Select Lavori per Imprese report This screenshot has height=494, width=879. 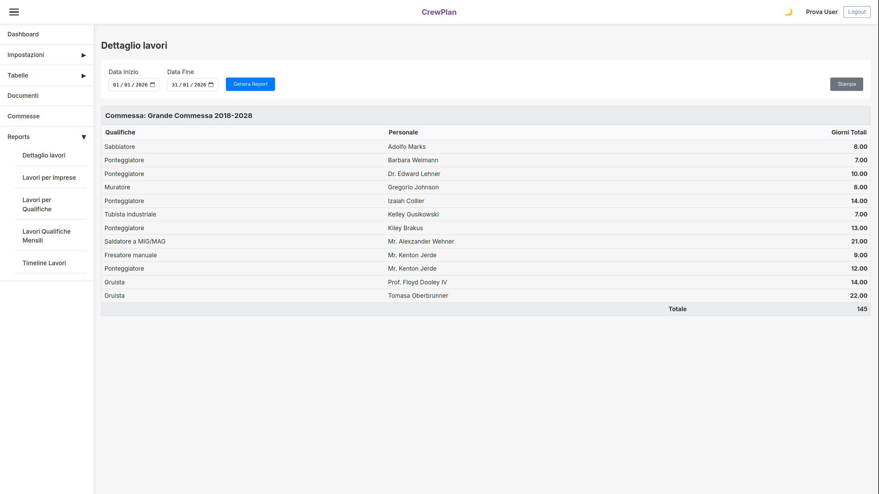click(x=49, y=178)
